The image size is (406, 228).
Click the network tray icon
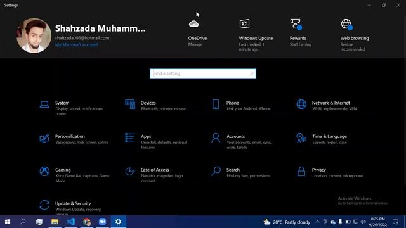356,222
